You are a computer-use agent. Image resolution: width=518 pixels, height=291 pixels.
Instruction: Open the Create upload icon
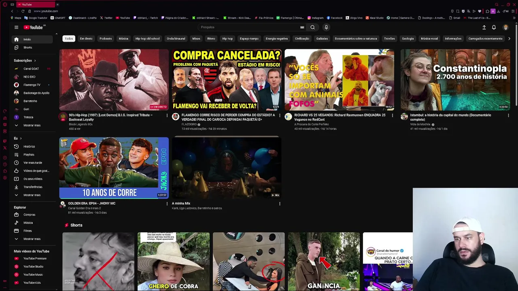pos(484,27)
